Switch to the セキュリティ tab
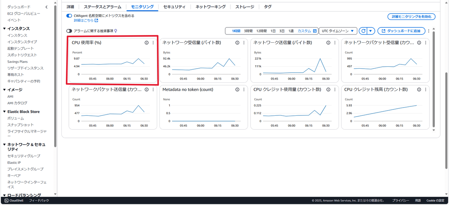Image resolution: width=449 pixels, height=205 pixels. coord(174,7)
